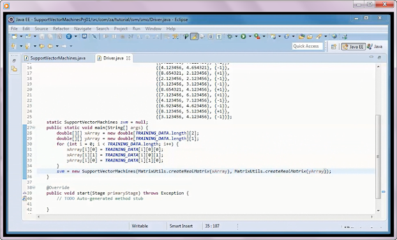Click the restore view icon in left trim

pyautogui.click(x=15, y=61)
